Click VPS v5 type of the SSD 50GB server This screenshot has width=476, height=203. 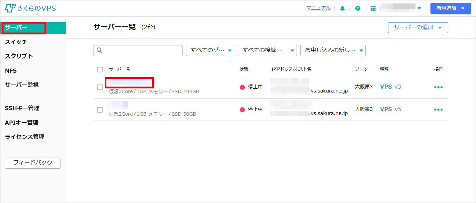[391, 109]
